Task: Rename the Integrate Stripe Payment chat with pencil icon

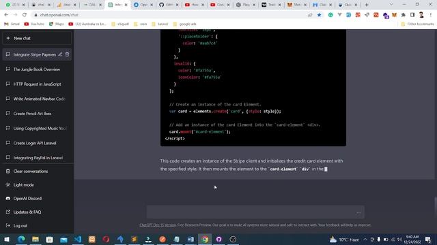Action: [60, 54]
